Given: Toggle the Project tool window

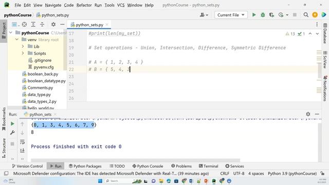Looking at the screenshot, I should click(x=4, y=31).
